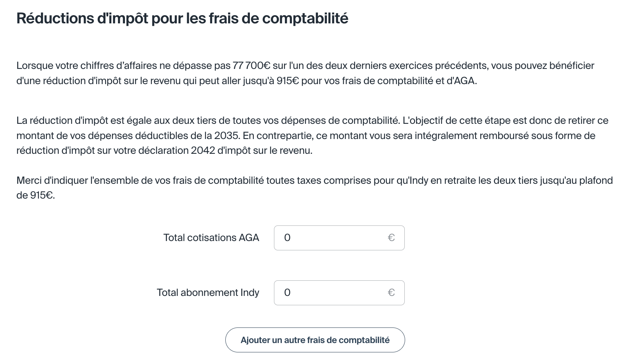Viewport: 625px width, 359px height.
Task: Click the Total cotisations AGA input field
Action: click(335, 238)
